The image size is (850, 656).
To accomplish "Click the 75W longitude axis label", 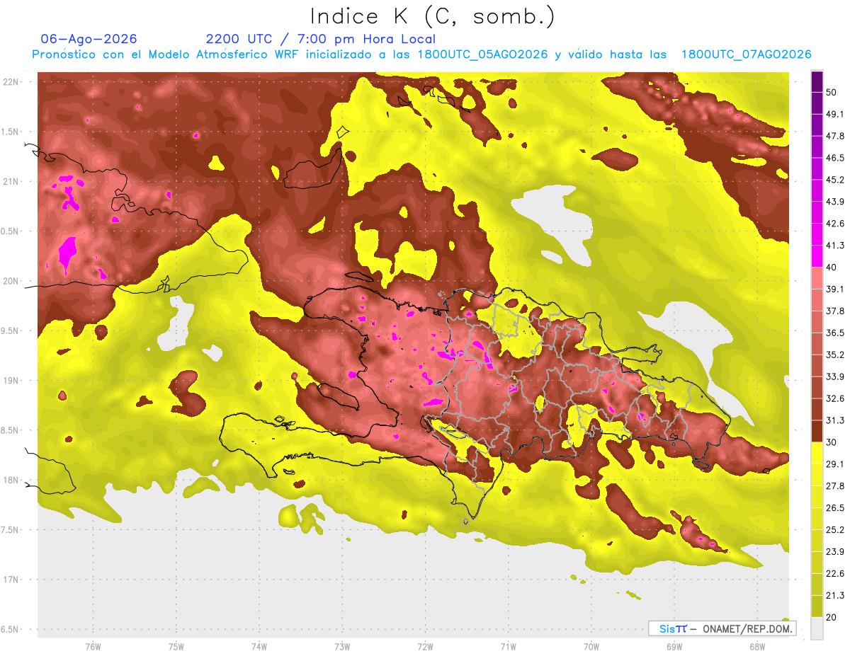I will tap(176, 647).
